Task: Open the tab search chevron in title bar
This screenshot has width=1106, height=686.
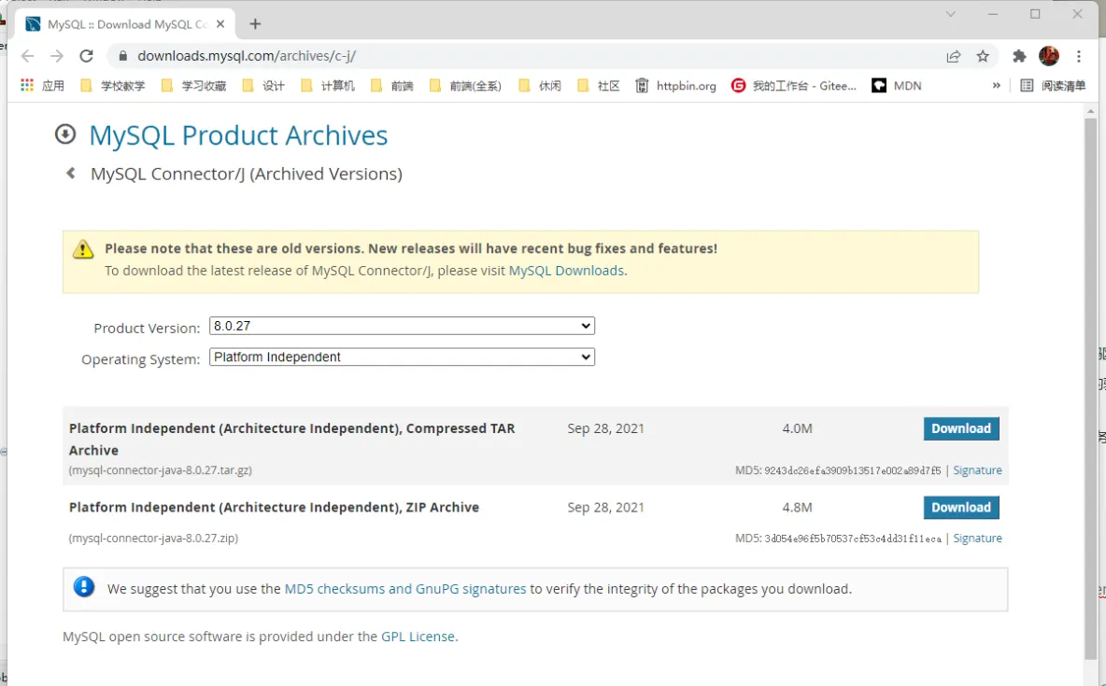Action: (950, 14)
